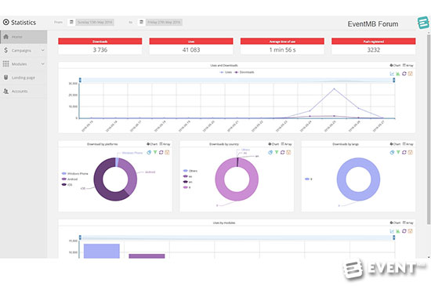Click the page vertical scrollbar
This screenshot has height=286, width=431.
(x=429, y=129)
